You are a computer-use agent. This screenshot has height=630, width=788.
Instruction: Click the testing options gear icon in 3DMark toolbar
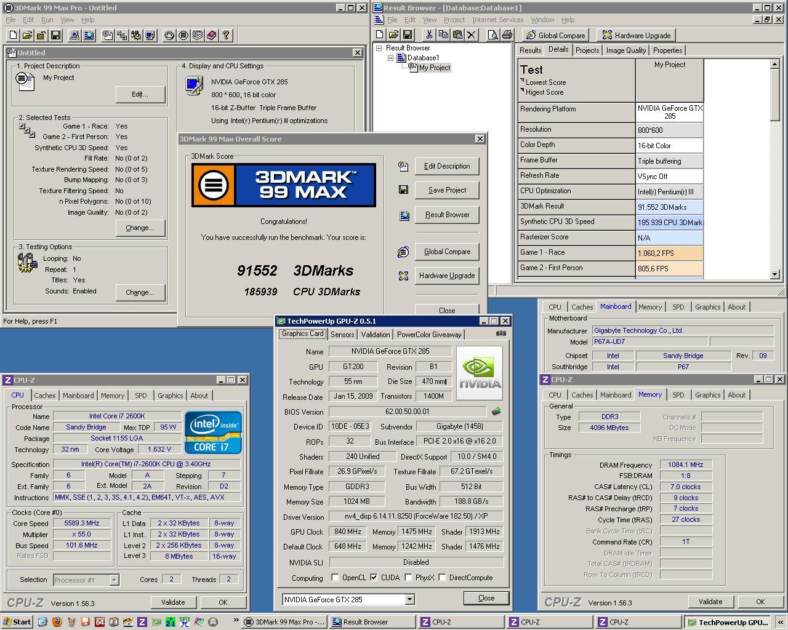coord(136,36)
